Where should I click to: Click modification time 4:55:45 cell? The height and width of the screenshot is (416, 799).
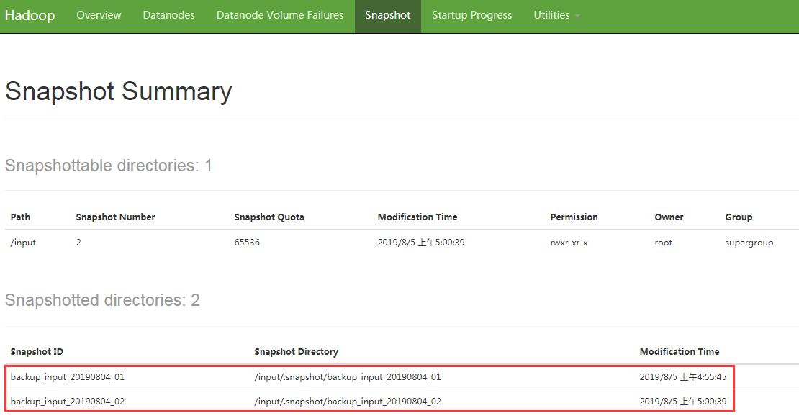click(x=683, y=377)
